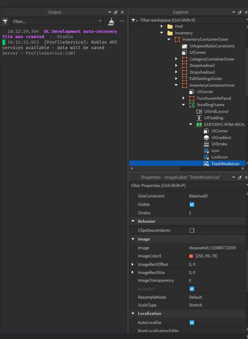Select the UIStroke tree item
The image size is (248, 339).
pyautogui.click(x=219, y=144)
